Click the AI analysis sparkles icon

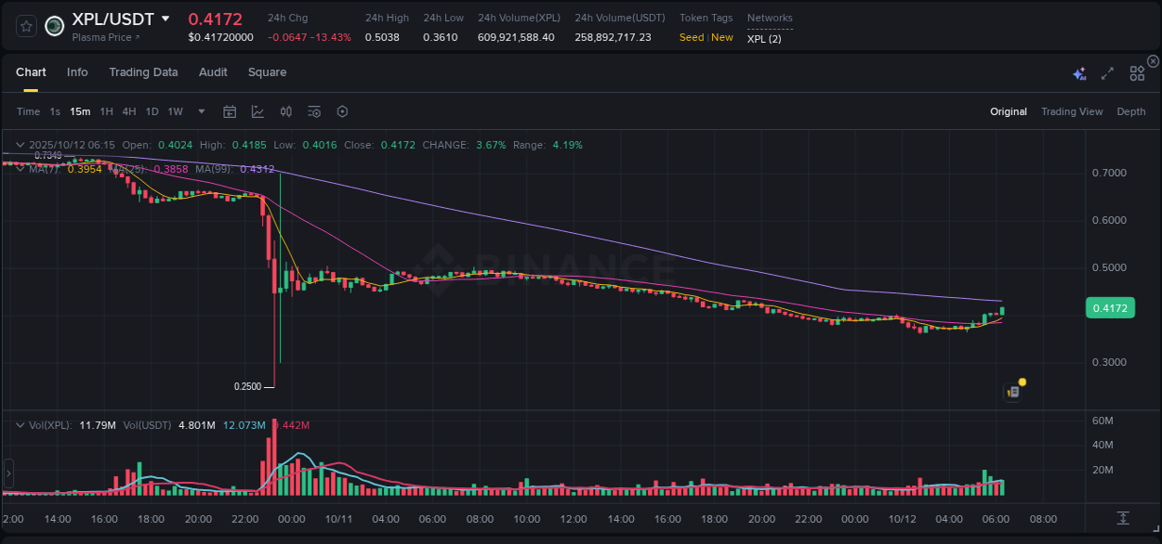click(x=1078, y=72)
